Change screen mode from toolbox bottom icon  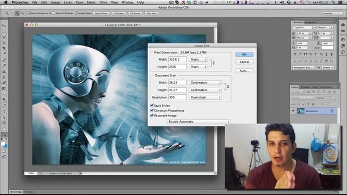tap(4, 157)
